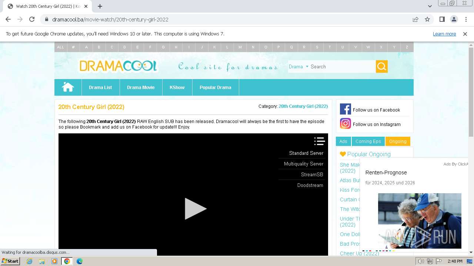Filter dramas by letter Z
Image resolution: width=474 pixels, height=266 pixels.
click(x=407, y=47)
